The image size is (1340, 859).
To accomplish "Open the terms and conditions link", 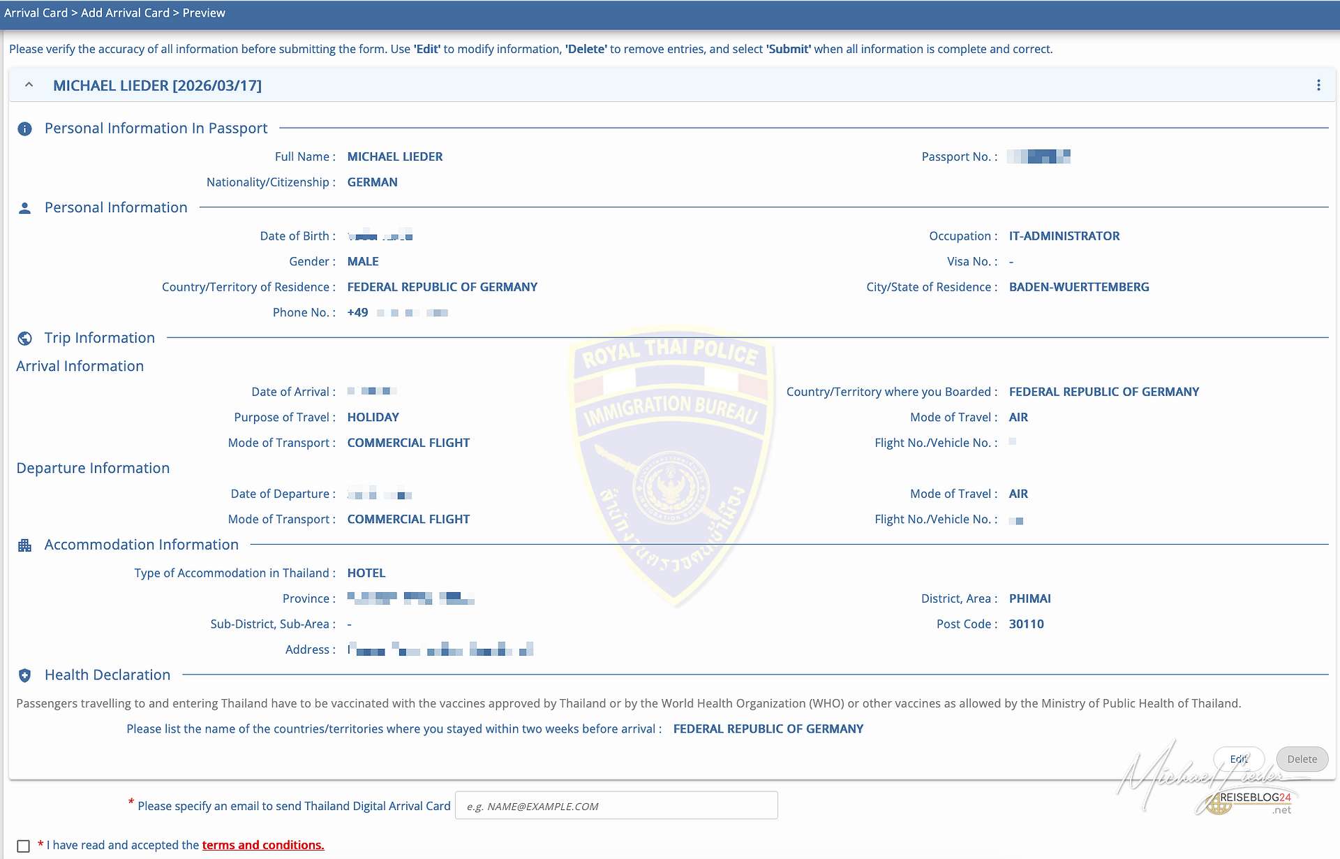I will coord(263,845).
